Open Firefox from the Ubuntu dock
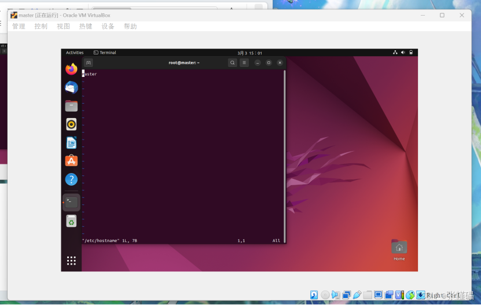The width and height of the screenshot is (481, 305). [71, 69]
